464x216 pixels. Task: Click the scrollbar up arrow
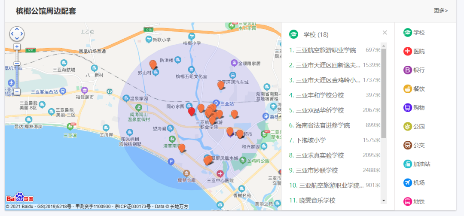coord(384,46)
